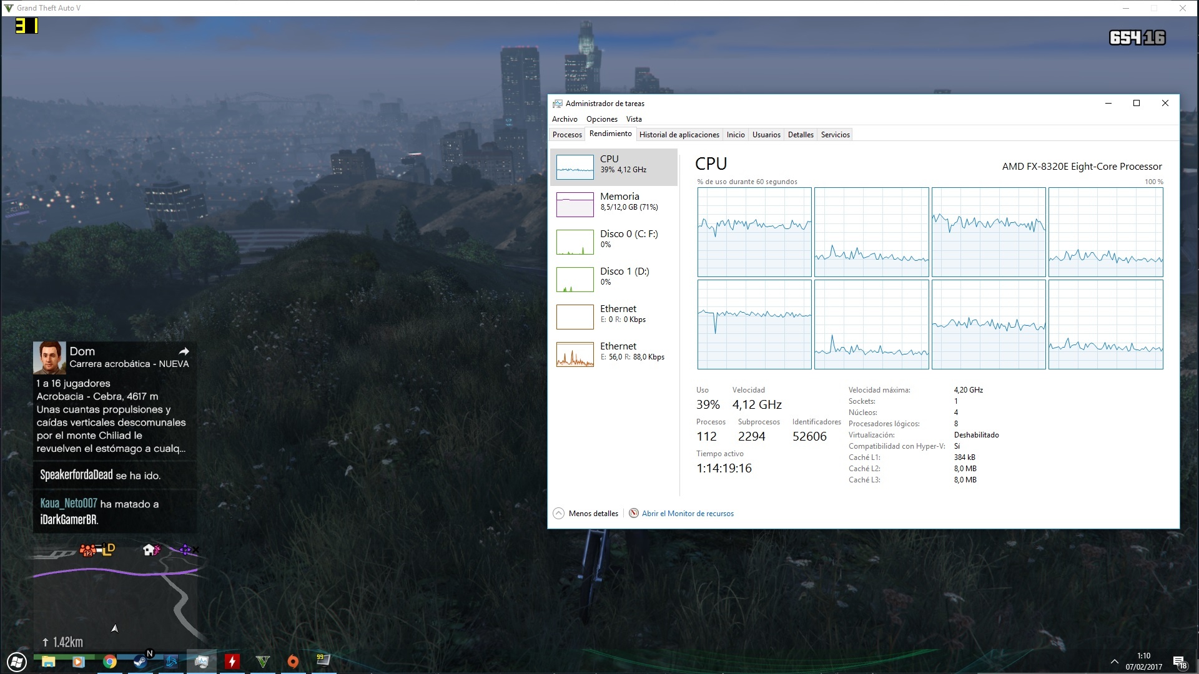Viewport: 1199px width, 674px height.
Task: Click the last CPU core graph in bottom row
Action: point(1105,325)
